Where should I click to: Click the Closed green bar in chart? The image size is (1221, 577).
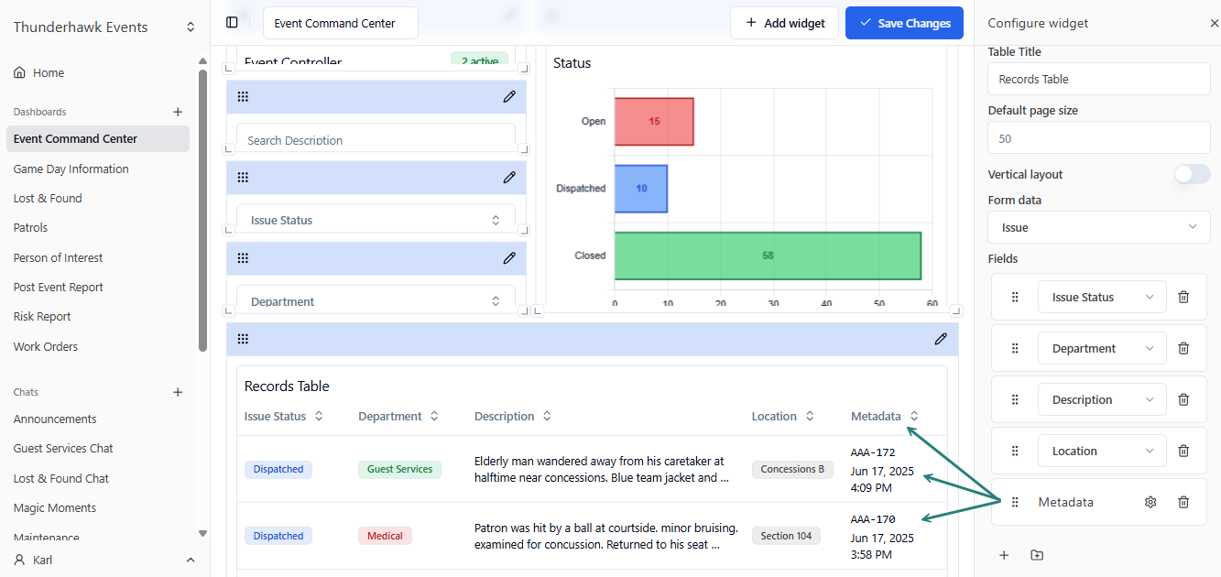point(767,256)
